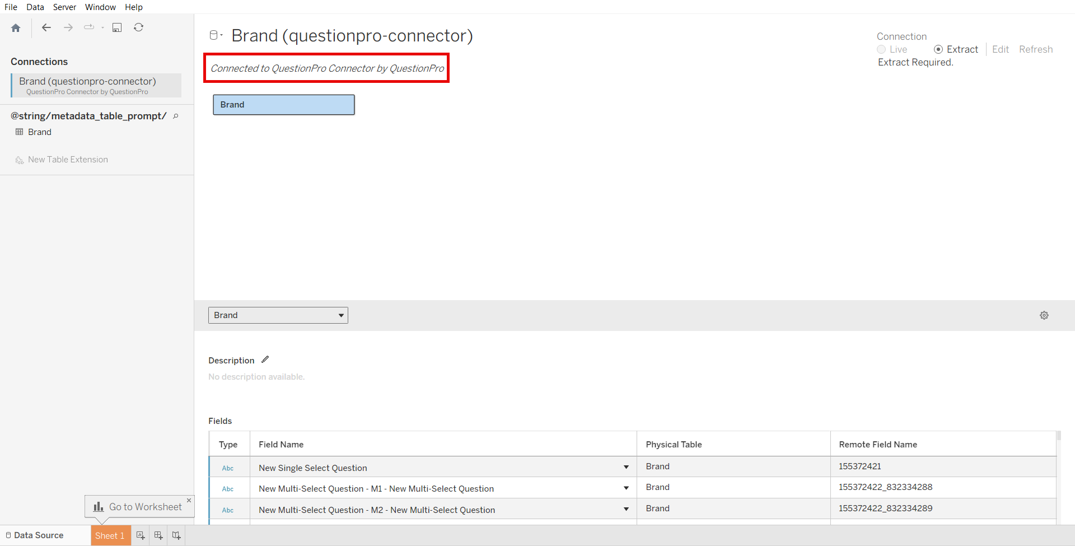Open the Window menu

[100, 7]
